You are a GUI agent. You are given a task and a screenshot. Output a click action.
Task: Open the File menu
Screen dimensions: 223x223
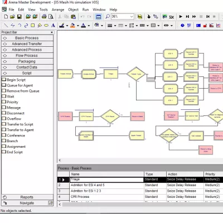(x=11, y=9)
